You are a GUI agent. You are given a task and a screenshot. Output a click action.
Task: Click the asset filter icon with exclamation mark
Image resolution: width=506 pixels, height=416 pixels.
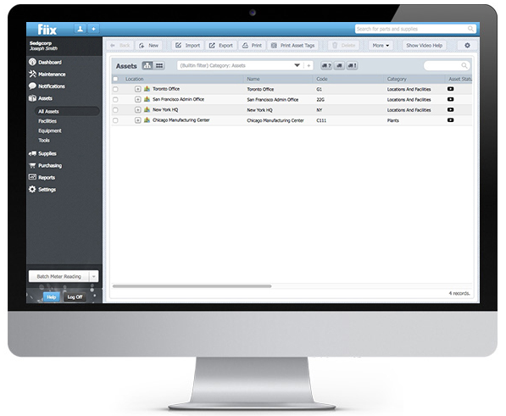point(352,65)
